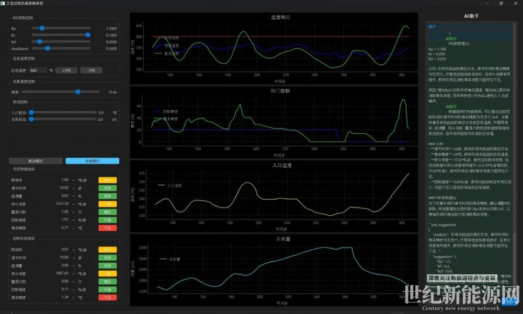Click 控制开度 legend entry in valve chart
Image resolution: width=523 pixels, height=314 pixels.
[x=166, y=112]
